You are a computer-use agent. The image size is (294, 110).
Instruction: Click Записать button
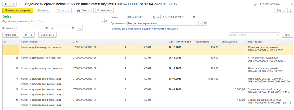pyautogui.click(x=43, y=11)
